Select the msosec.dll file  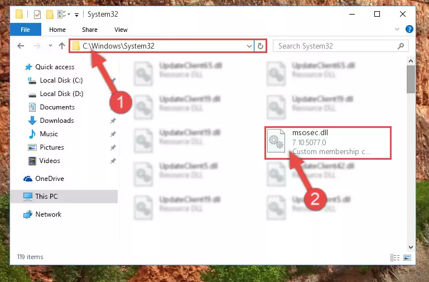(328, 142)
